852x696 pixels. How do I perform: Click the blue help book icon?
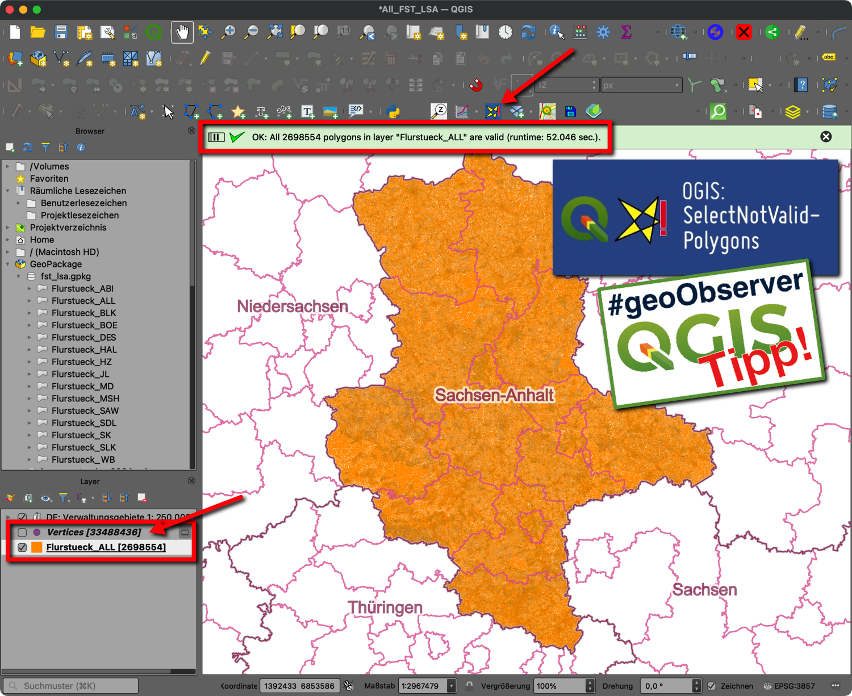coord(801,86)
